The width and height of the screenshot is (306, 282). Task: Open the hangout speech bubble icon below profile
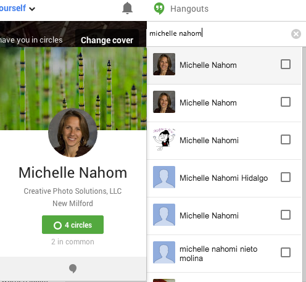[x=73, y=268]
